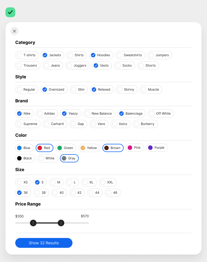The width and height of the screenshot is (207, 262).
Task: Select the Blue color swatch
Action: (24, 148)
